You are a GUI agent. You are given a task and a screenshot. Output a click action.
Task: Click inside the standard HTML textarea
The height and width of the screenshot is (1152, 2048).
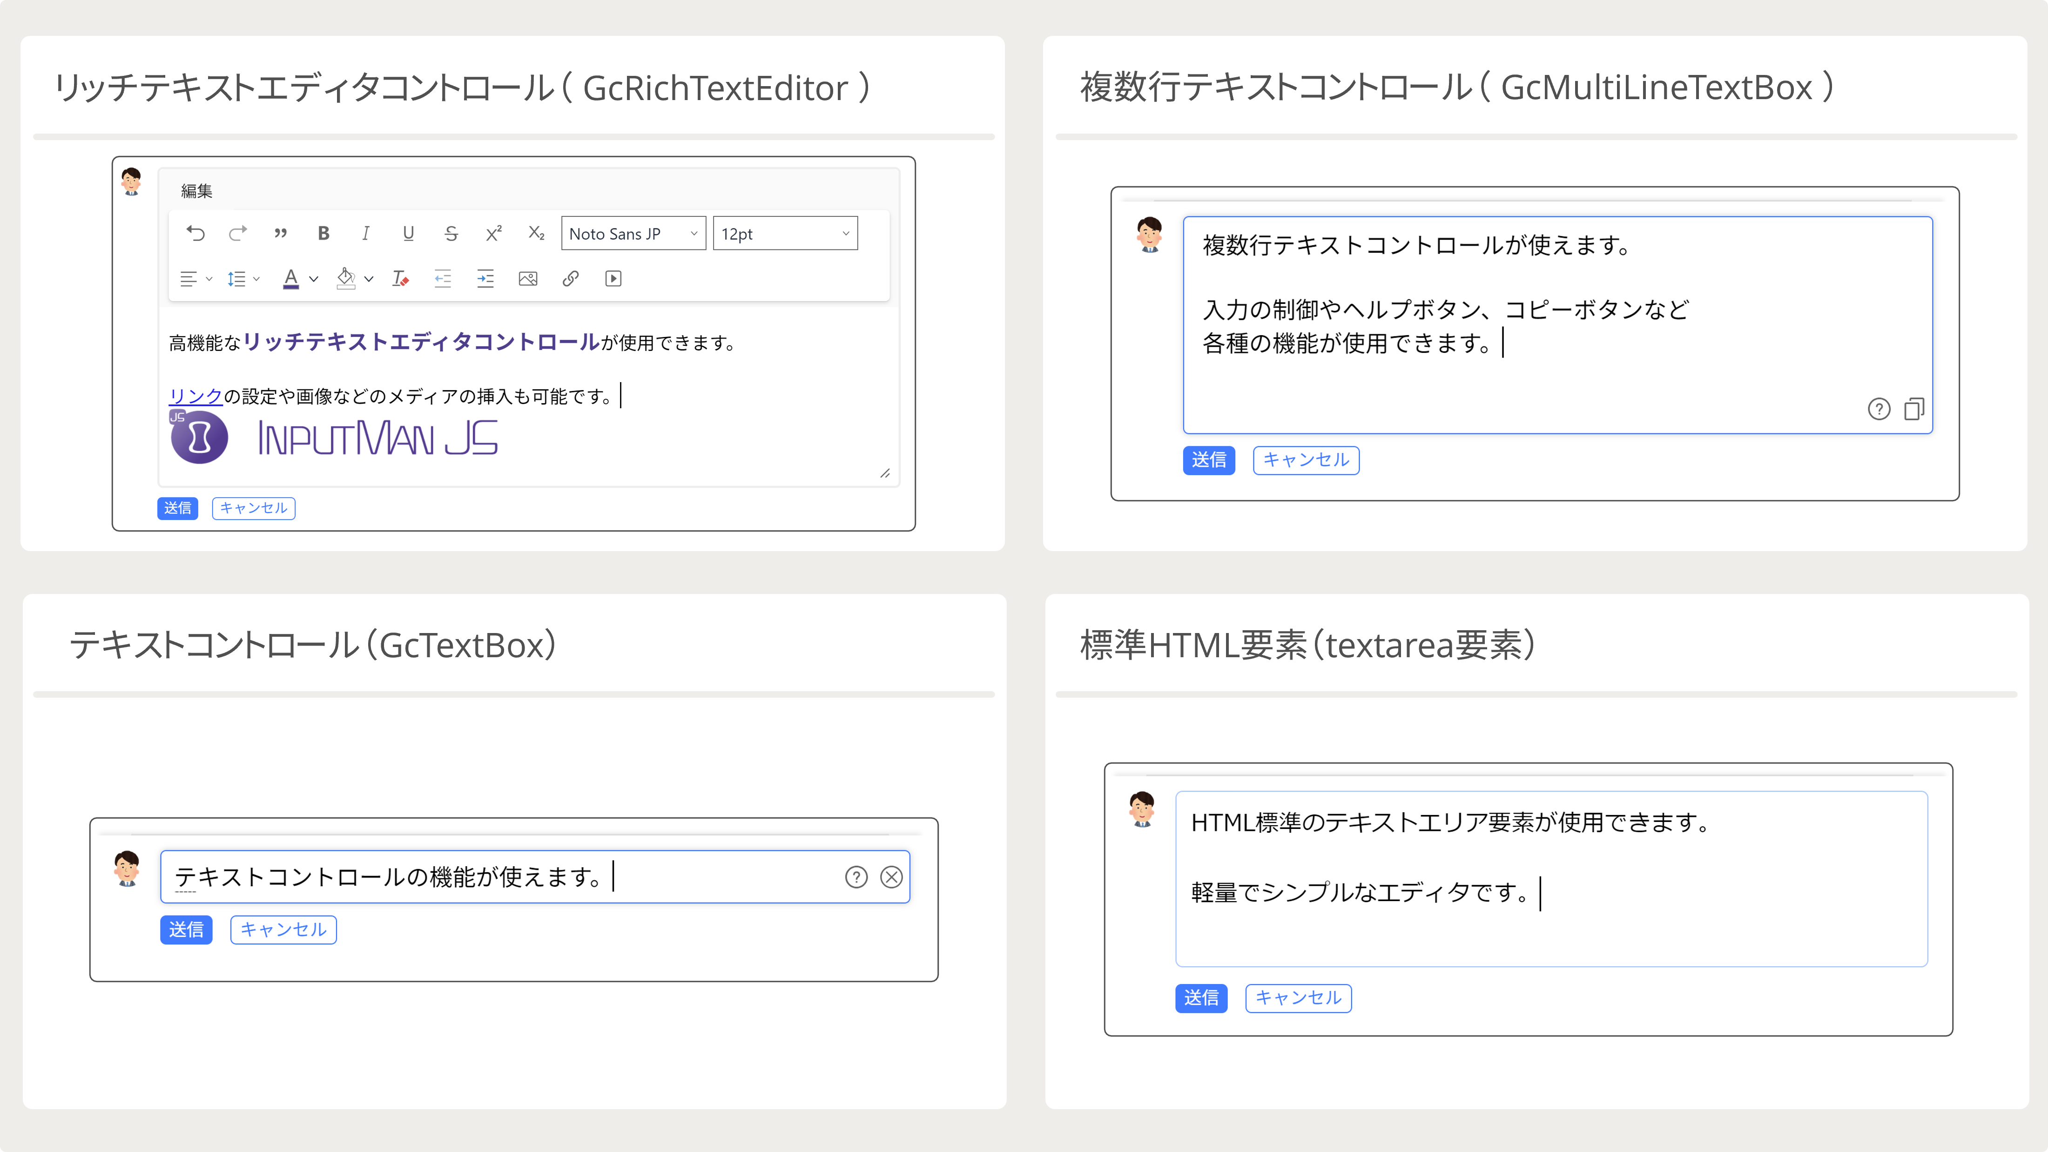point(1551,878)
